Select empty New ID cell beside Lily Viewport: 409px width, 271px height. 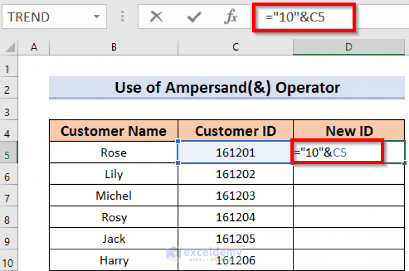pyautogui.click(x=349, y=174)
